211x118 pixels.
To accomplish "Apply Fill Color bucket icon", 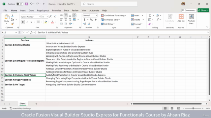I will point(46,22).
